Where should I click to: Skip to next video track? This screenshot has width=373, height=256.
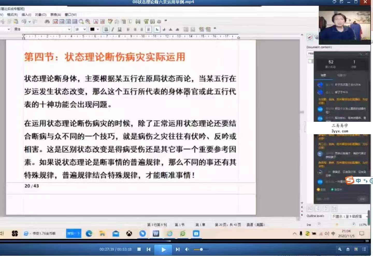(x=177, y=249)
